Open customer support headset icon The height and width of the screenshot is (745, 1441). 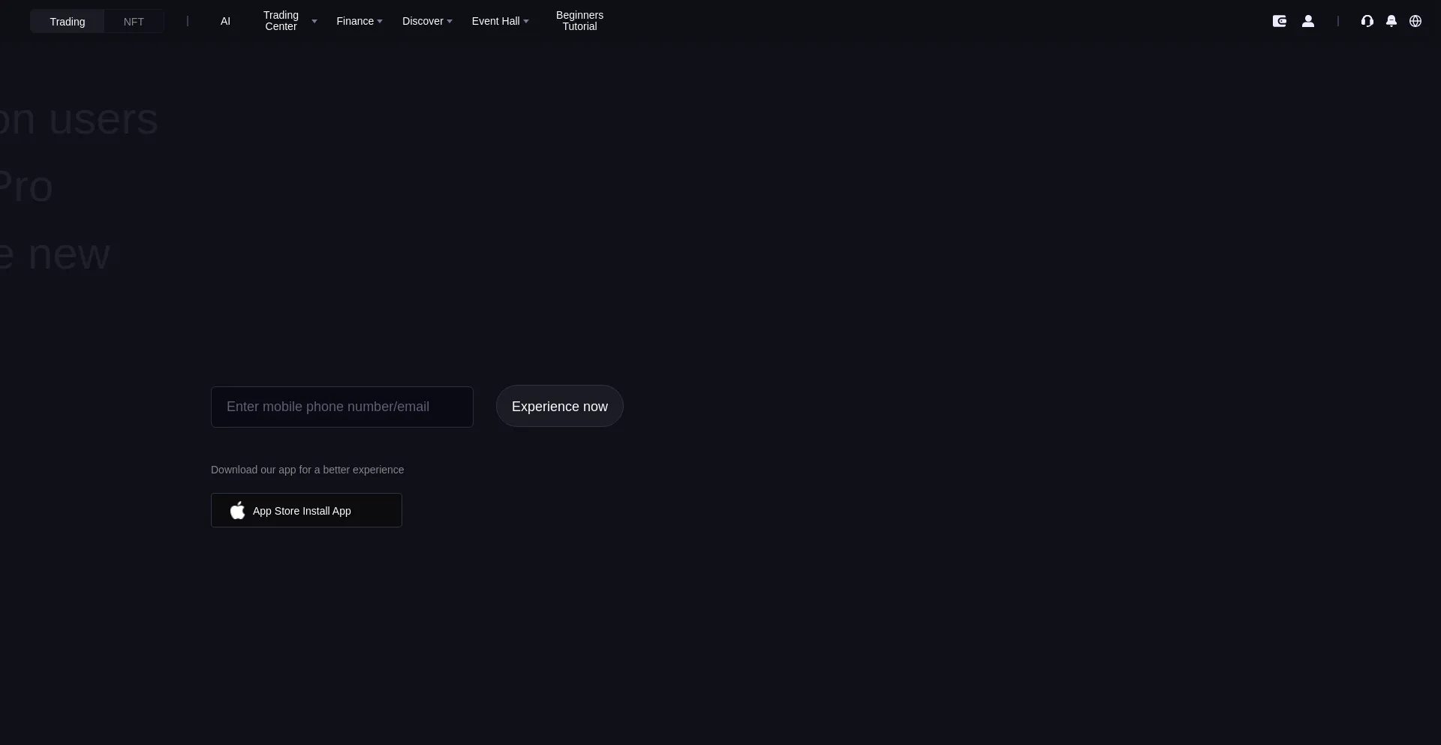click(1367, 21)
